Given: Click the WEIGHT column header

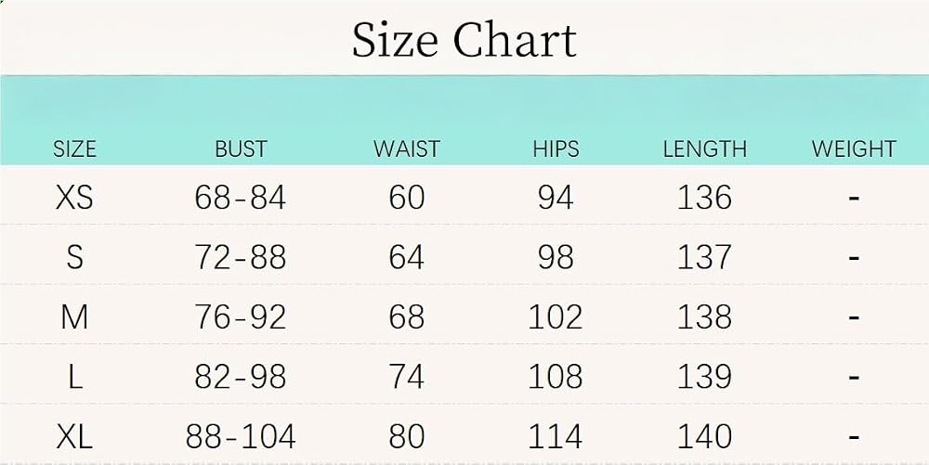Looking at the screenshot, I should click(854, 149).
